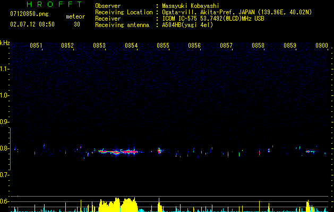Click the yellow intensity peak below 0855
This screenshot has width=334, height=212.
coord(160,205)
